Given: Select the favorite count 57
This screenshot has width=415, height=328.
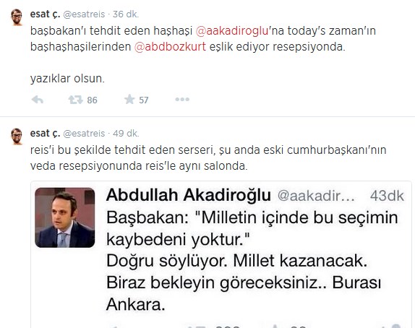Looking at the screenshot, I should pos(144,100).
